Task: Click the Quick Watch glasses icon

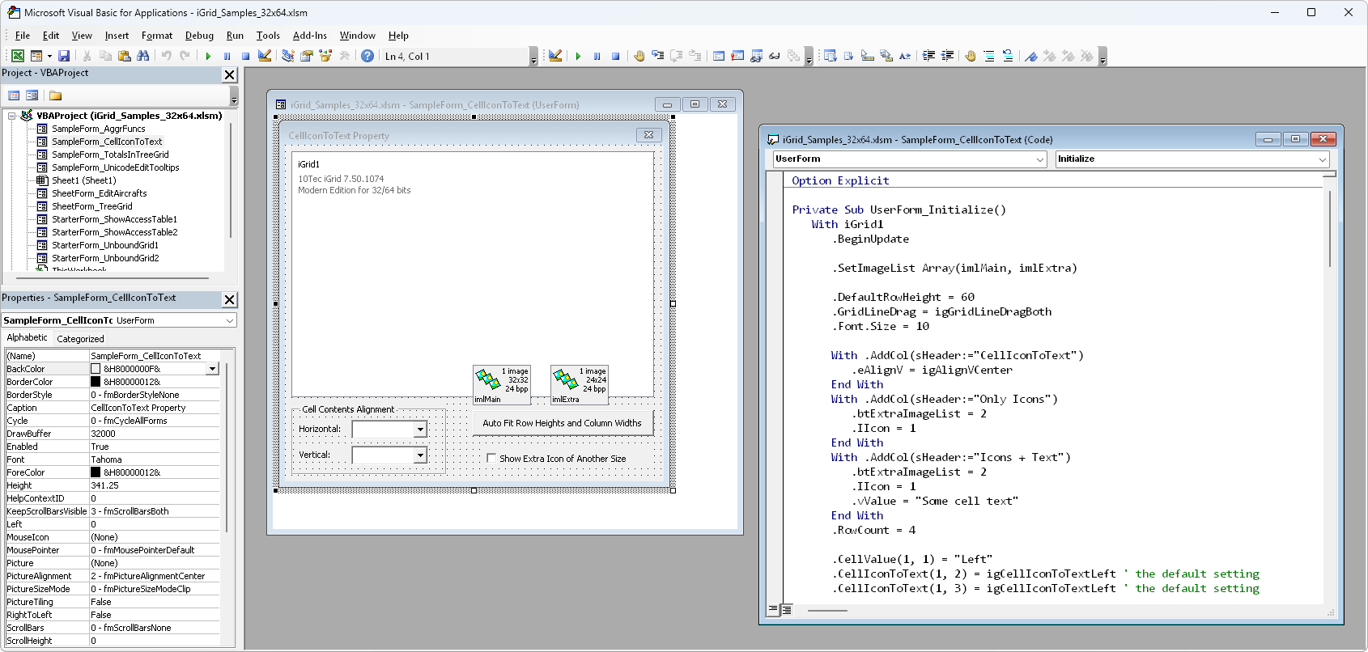Action: (x=775, y=56)
